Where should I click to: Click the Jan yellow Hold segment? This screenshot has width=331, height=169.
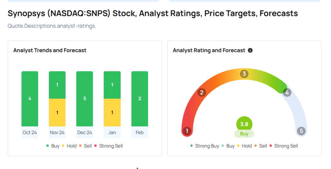pyautogui.click(x=112, y=112)
